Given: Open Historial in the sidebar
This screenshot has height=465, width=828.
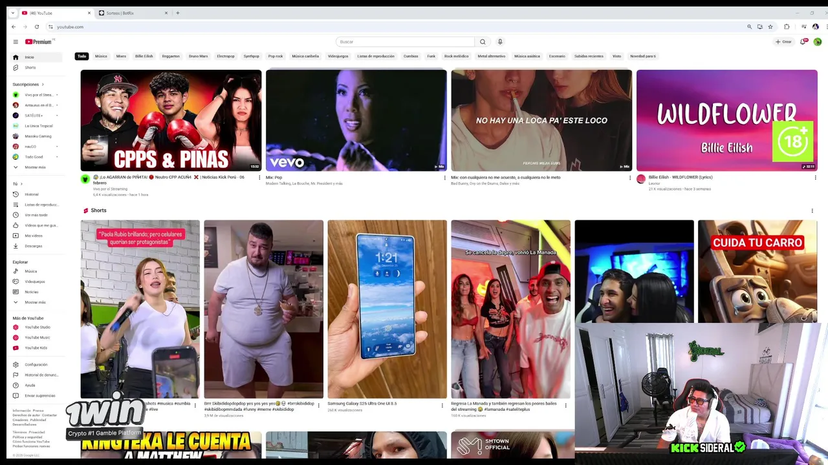Looking at the screenshot, I should coord(36,194).
